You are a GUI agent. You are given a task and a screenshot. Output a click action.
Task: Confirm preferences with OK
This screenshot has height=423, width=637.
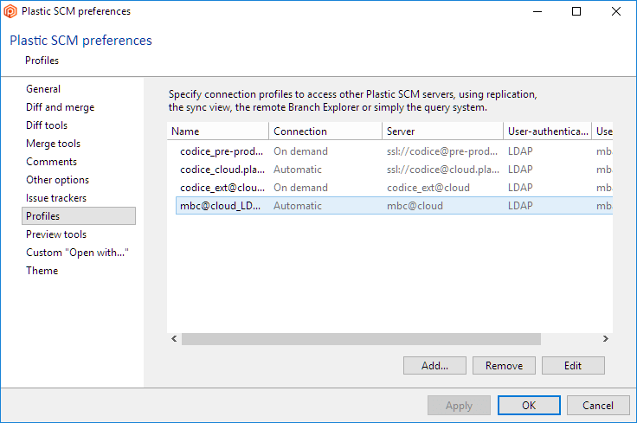(529, 405)
